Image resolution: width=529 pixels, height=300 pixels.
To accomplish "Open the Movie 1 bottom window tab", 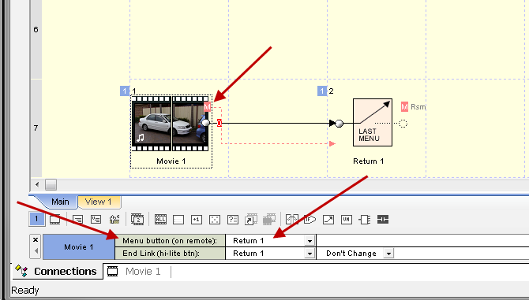I will pos(137,272).
